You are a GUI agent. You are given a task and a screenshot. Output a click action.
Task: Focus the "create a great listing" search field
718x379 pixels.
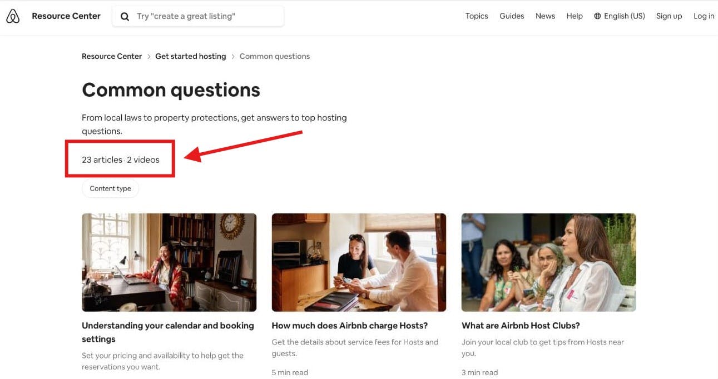[198, 16]
